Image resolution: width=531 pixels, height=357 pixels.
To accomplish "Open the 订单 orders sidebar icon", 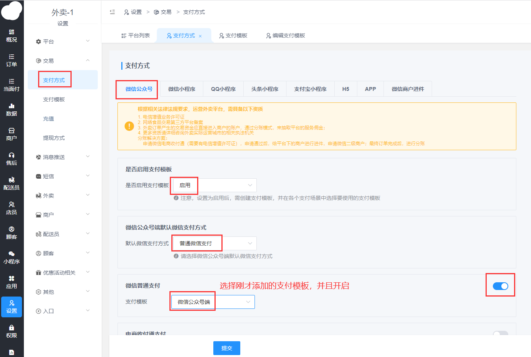I will pyautogui.click(x=12, y=60).
